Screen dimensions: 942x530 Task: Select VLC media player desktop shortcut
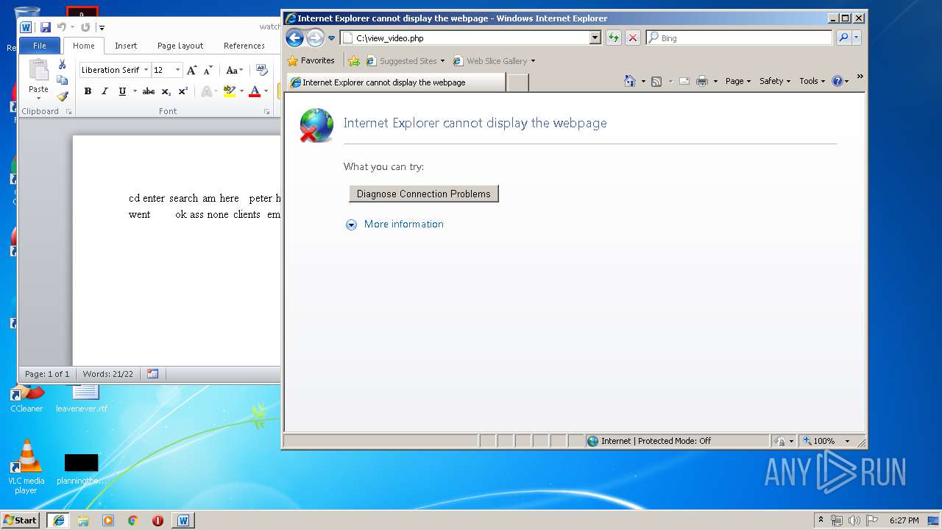point(26,467)
